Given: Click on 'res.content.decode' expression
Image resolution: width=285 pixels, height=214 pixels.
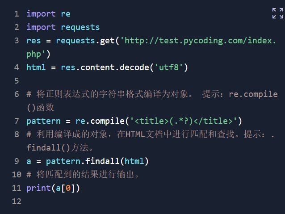Looking at the screenshot, I should click(105, 67).
